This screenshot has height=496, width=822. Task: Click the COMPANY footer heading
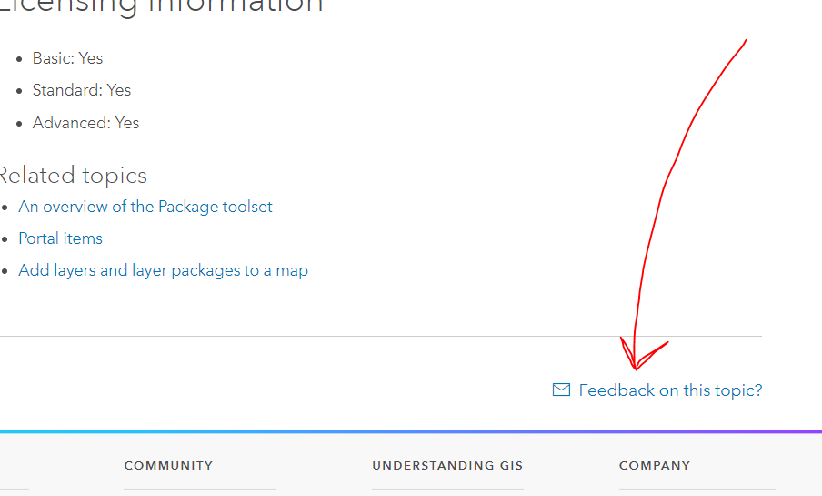[654, 465]
